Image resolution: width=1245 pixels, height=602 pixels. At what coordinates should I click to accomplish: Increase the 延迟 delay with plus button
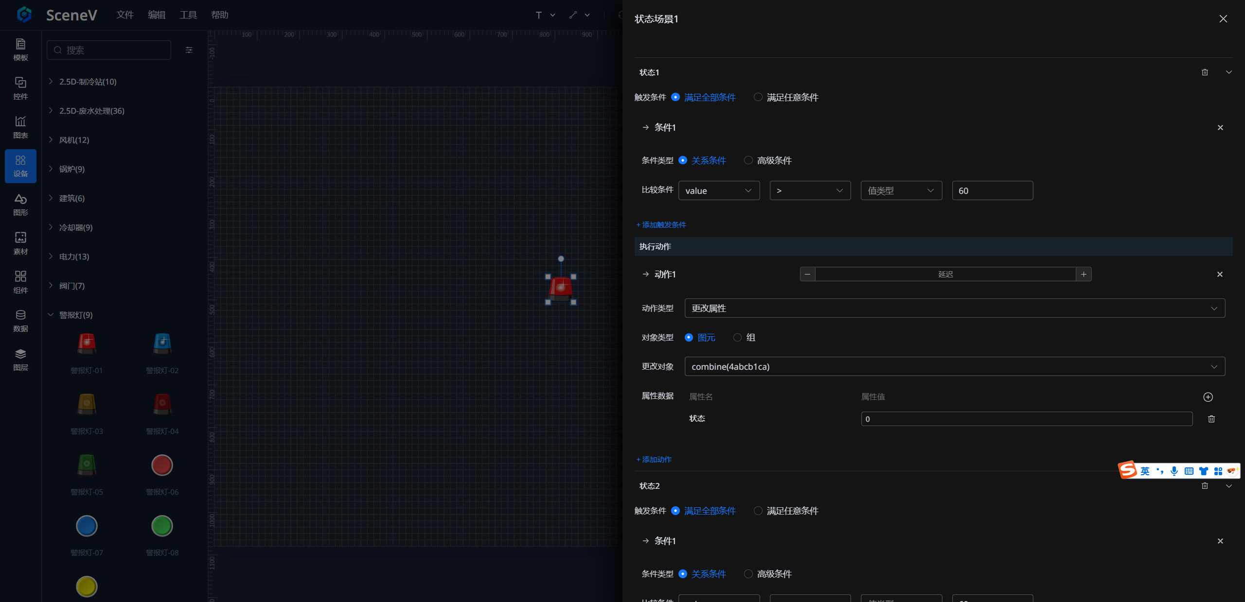1084,275
